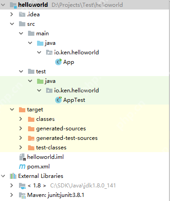Click the JDK 1.8 library icon
The height and width of the screenshot is (201, 170).
pos(22,186)
